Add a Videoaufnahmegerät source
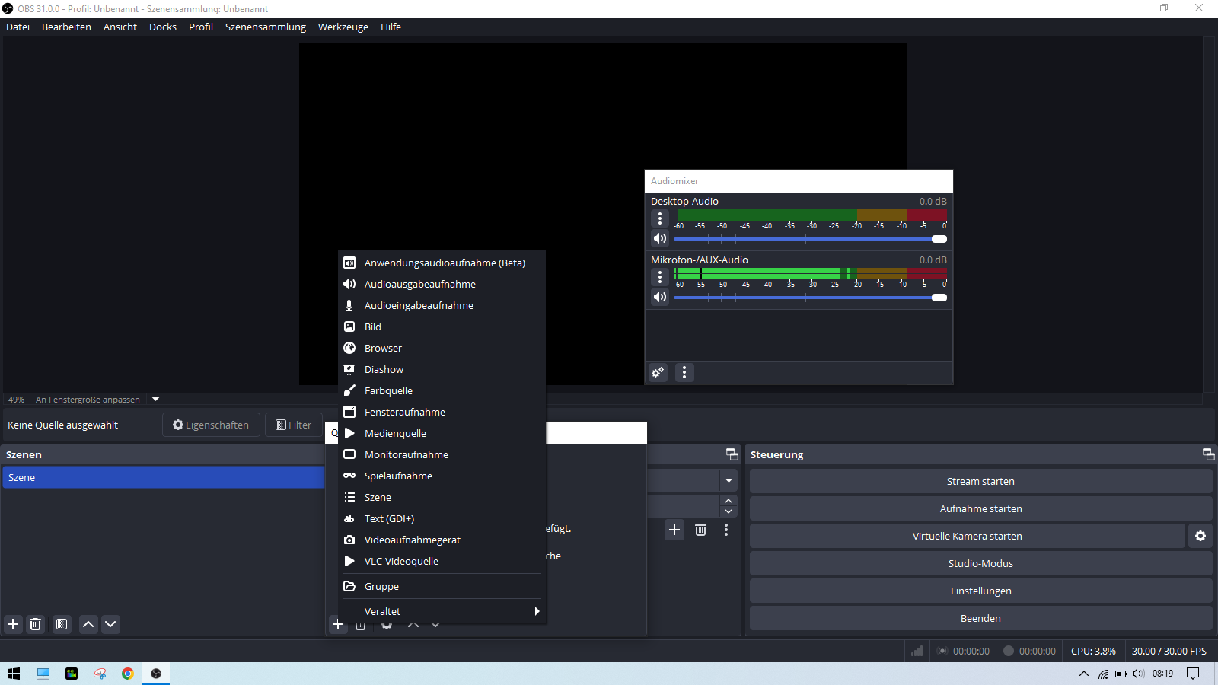The height and width of the screenshot is (685, 1218). [x=442, y=540]
